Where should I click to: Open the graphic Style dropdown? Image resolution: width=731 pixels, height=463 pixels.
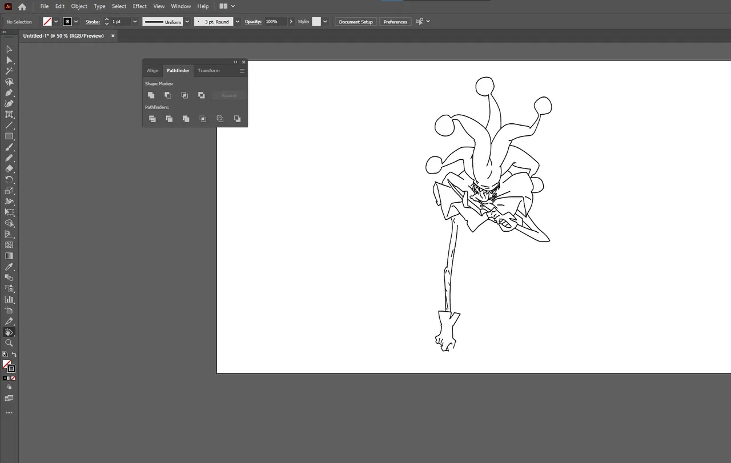(325, 22)
